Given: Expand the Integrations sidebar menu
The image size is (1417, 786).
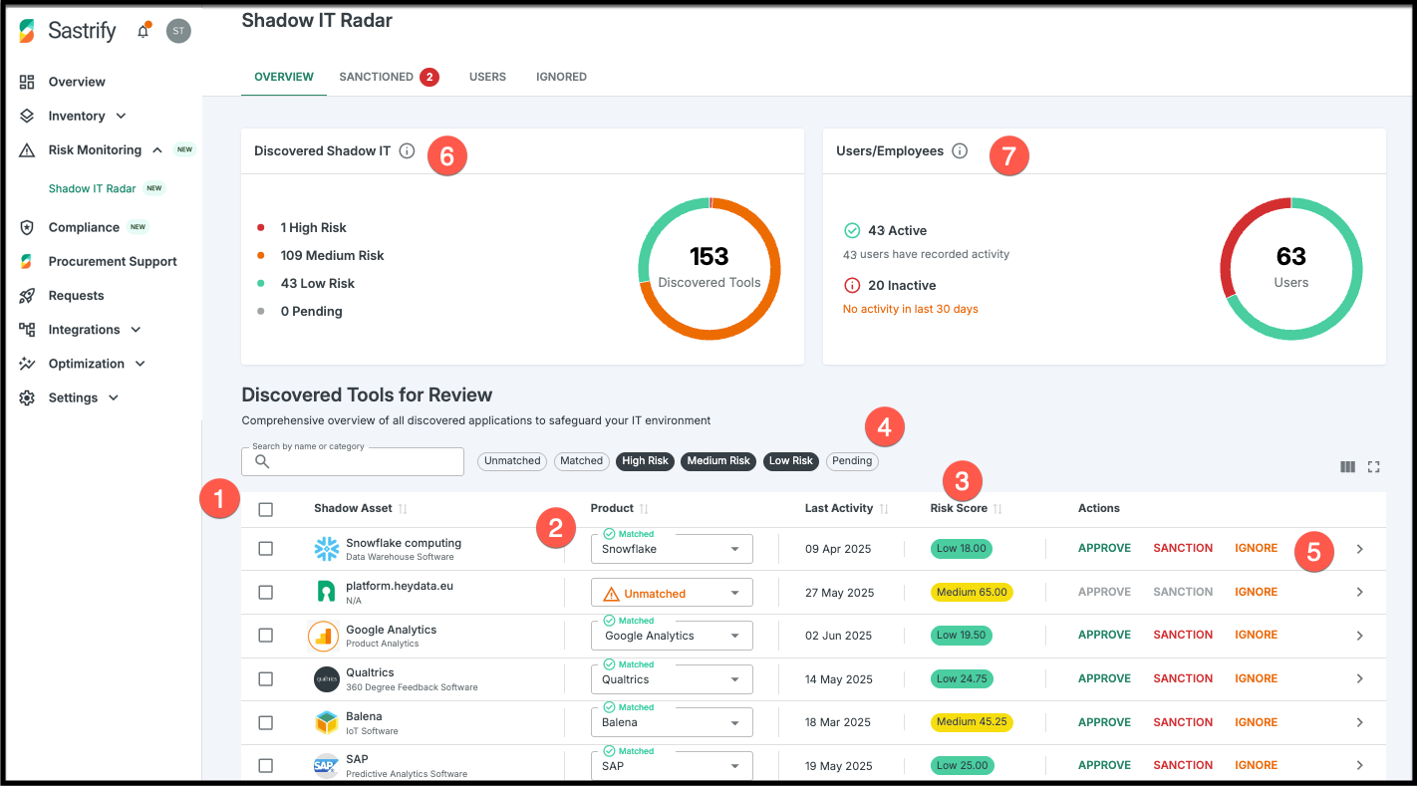Looking at the screenshot, I should [136, 330].
